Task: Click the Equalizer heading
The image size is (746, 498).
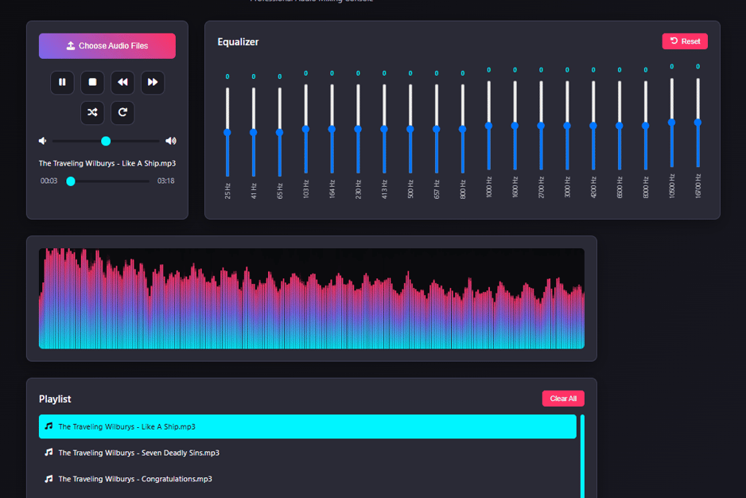Action: (238, 42)
